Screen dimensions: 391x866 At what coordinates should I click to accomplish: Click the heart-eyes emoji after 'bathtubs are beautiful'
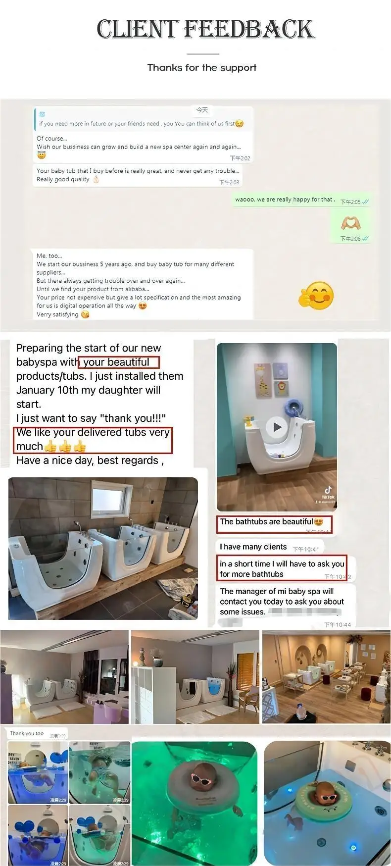319,521
